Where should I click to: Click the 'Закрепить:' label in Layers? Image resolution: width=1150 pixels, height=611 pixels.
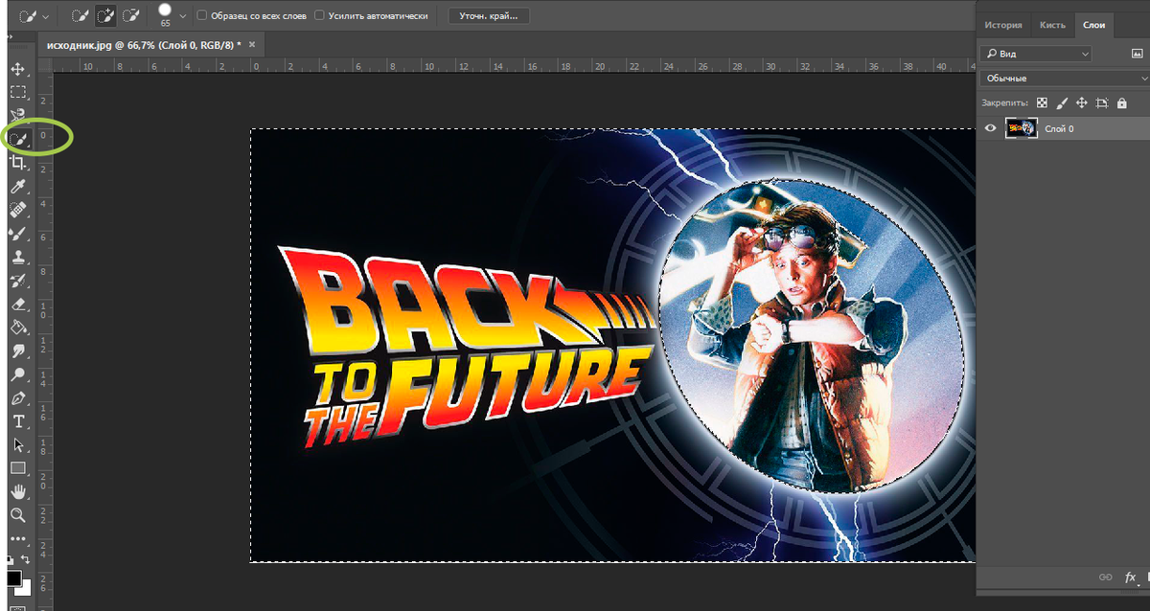[1004, 102]
